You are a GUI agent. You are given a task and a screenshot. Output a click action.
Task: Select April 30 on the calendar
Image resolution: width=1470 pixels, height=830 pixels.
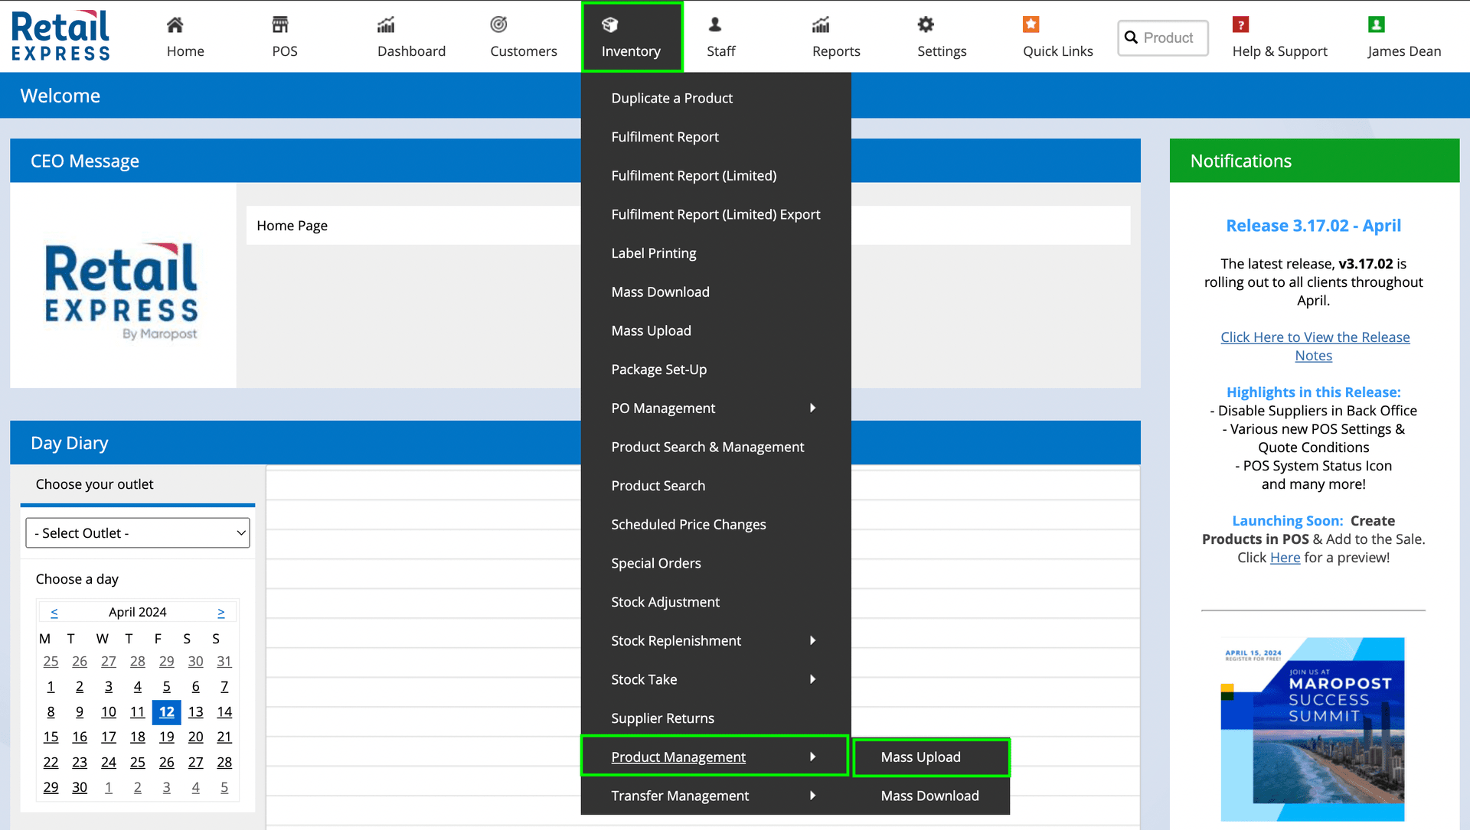pyautogui.click(x=80, y=787)
